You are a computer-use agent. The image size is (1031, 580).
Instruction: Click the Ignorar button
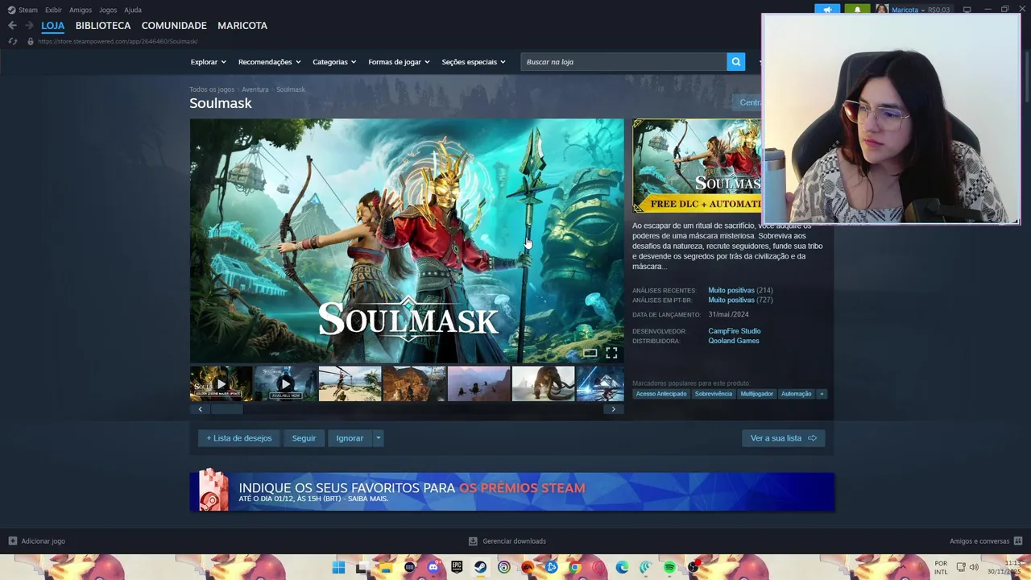coord(350,438)
